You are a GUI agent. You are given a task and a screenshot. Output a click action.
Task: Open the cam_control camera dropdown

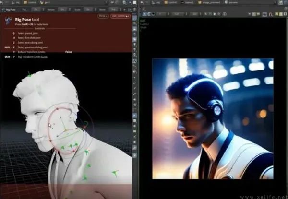point(120,16)
